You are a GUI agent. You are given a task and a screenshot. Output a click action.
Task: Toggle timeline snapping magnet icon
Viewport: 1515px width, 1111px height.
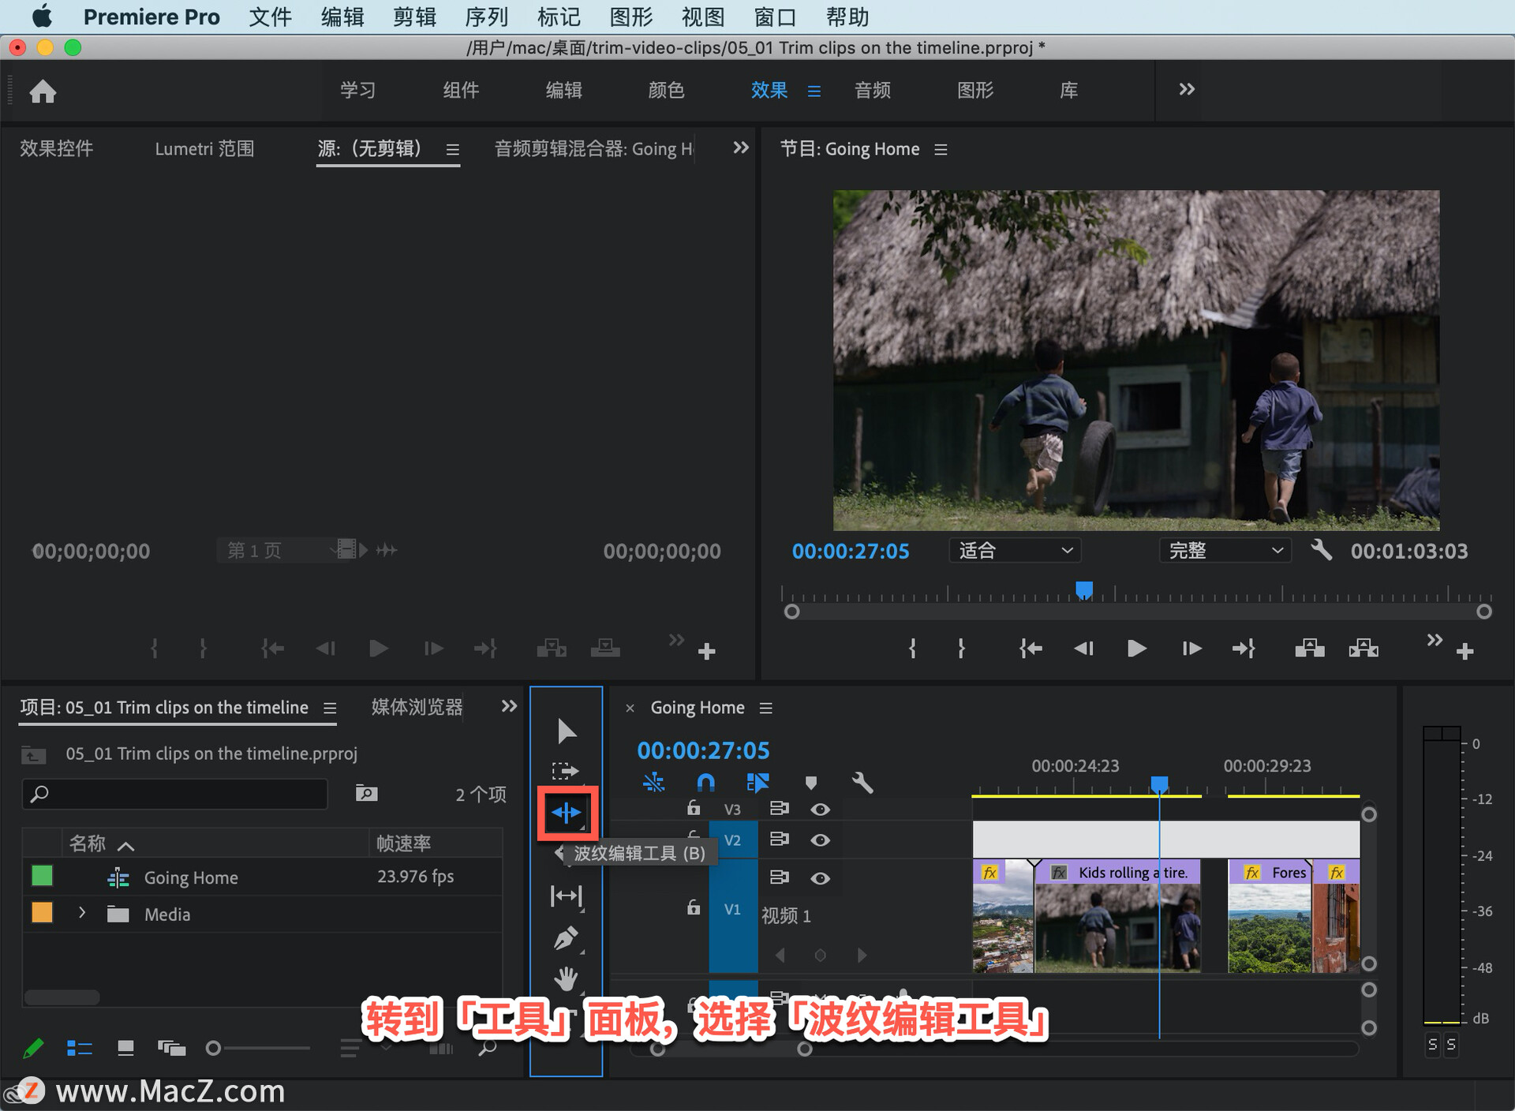[x=705, y=782]
